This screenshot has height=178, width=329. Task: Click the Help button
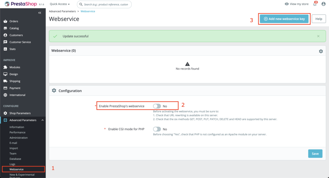(x=319, y=19)
